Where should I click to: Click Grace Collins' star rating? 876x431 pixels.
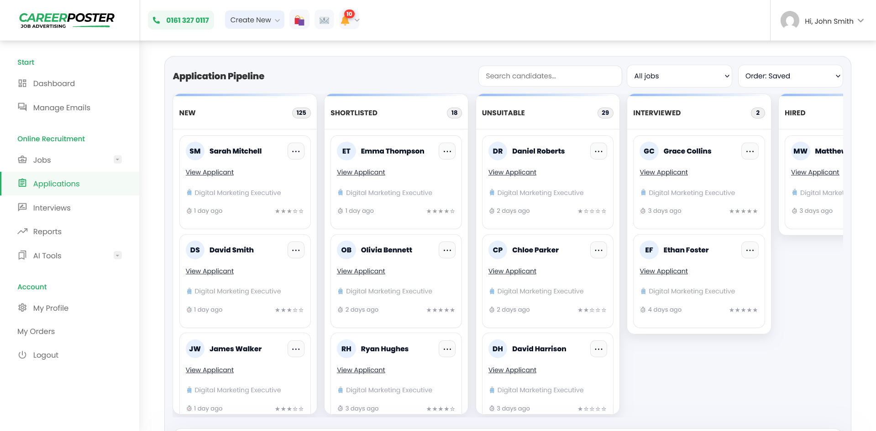[743, 211]
